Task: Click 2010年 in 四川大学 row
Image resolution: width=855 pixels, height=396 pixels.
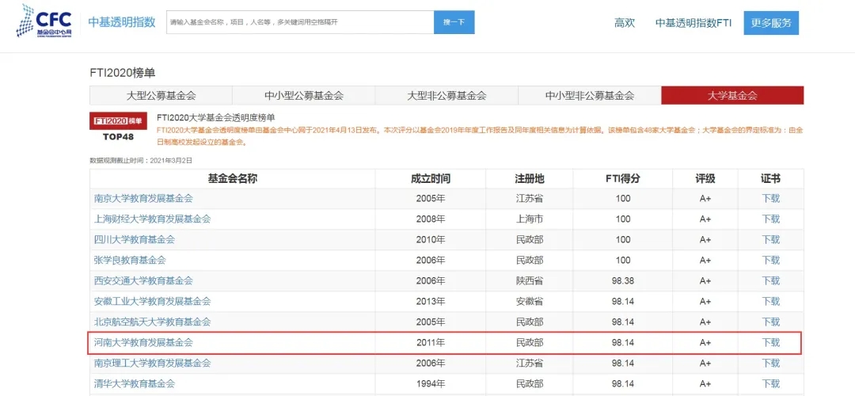Action: click(430, 239)
